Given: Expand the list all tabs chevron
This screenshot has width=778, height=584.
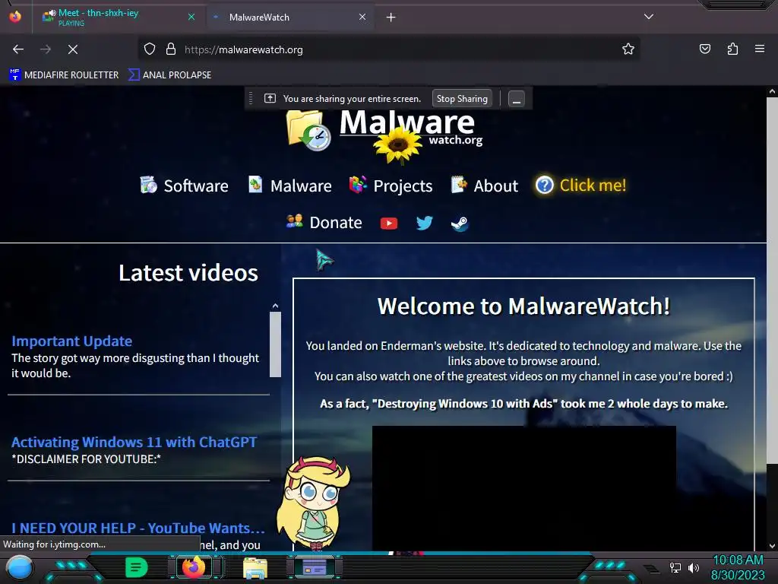Looking at the screenshot, I should pos(649,17).
